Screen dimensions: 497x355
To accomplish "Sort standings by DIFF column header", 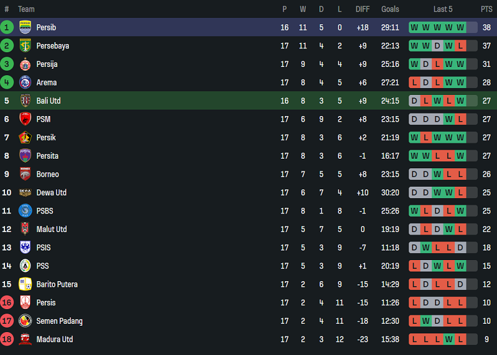I will coord(363,9).
